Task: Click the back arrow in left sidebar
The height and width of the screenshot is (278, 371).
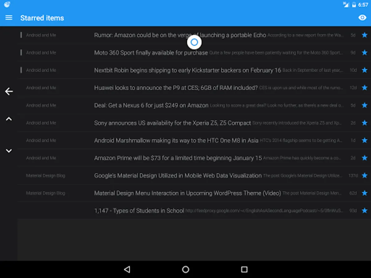Action: tap(9, 91)
